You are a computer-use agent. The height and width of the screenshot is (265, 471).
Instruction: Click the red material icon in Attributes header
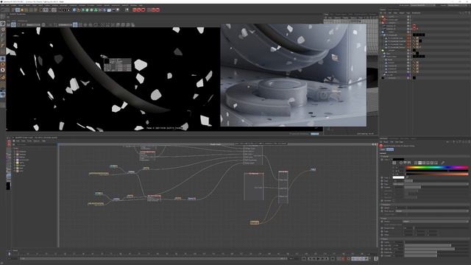(x=381, y=146)
